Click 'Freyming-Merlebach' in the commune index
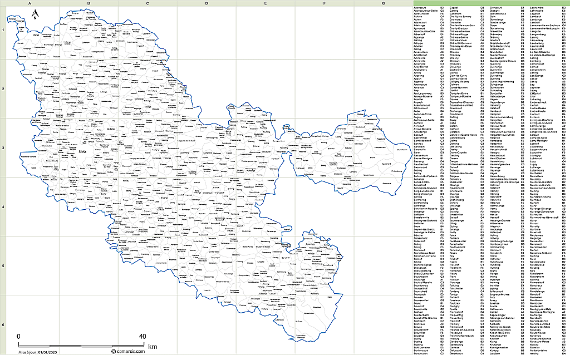This screenshot has height=355, width=570. (461, 336)
